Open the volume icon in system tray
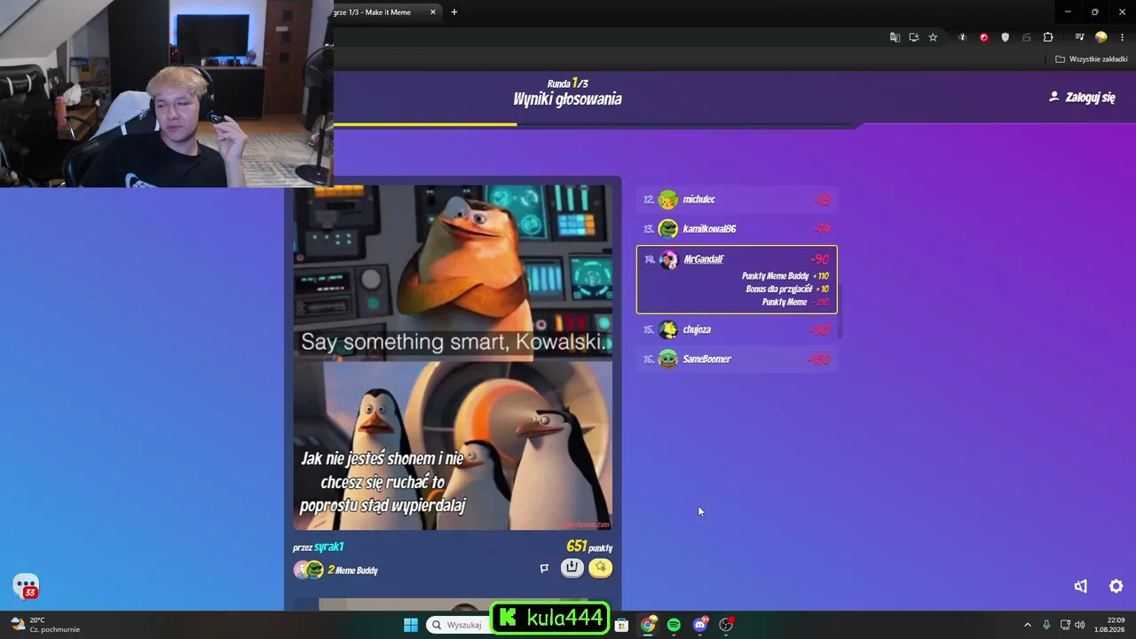Image resolution: width=1136 pixels, height=639 pixels. [x=1079, y=625]
